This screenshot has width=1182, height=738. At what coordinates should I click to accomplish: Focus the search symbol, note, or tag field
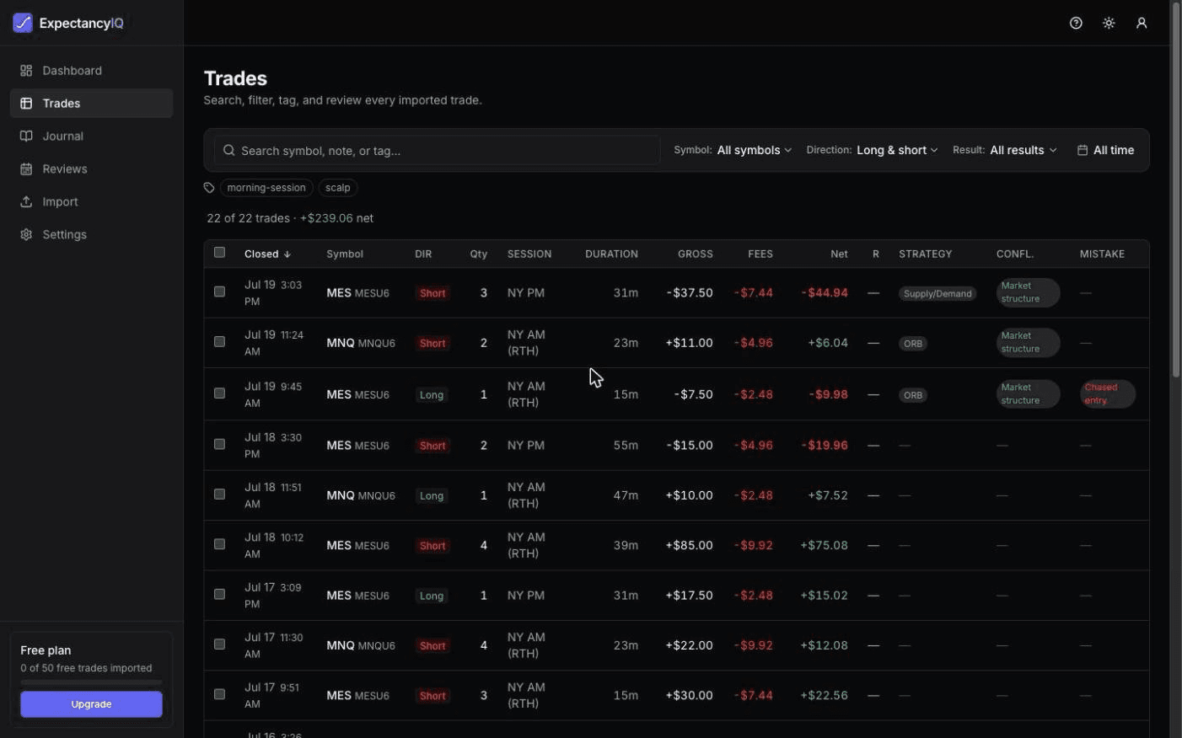(437, 151)
